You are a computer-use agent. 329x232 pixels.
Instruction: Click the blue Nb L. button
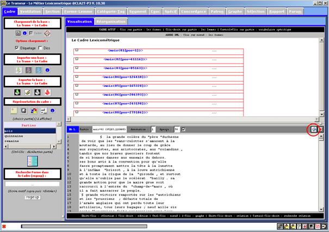(73, 129)
